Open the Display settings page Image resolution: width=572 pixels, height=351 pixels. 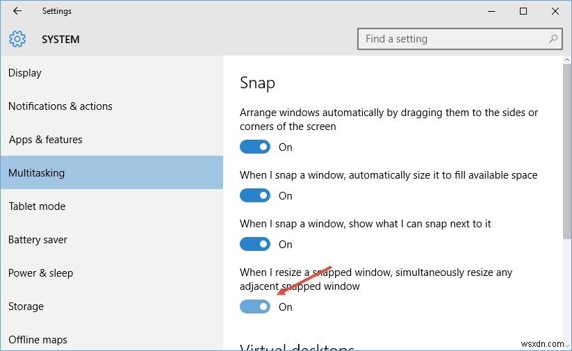tap(112, 73)
